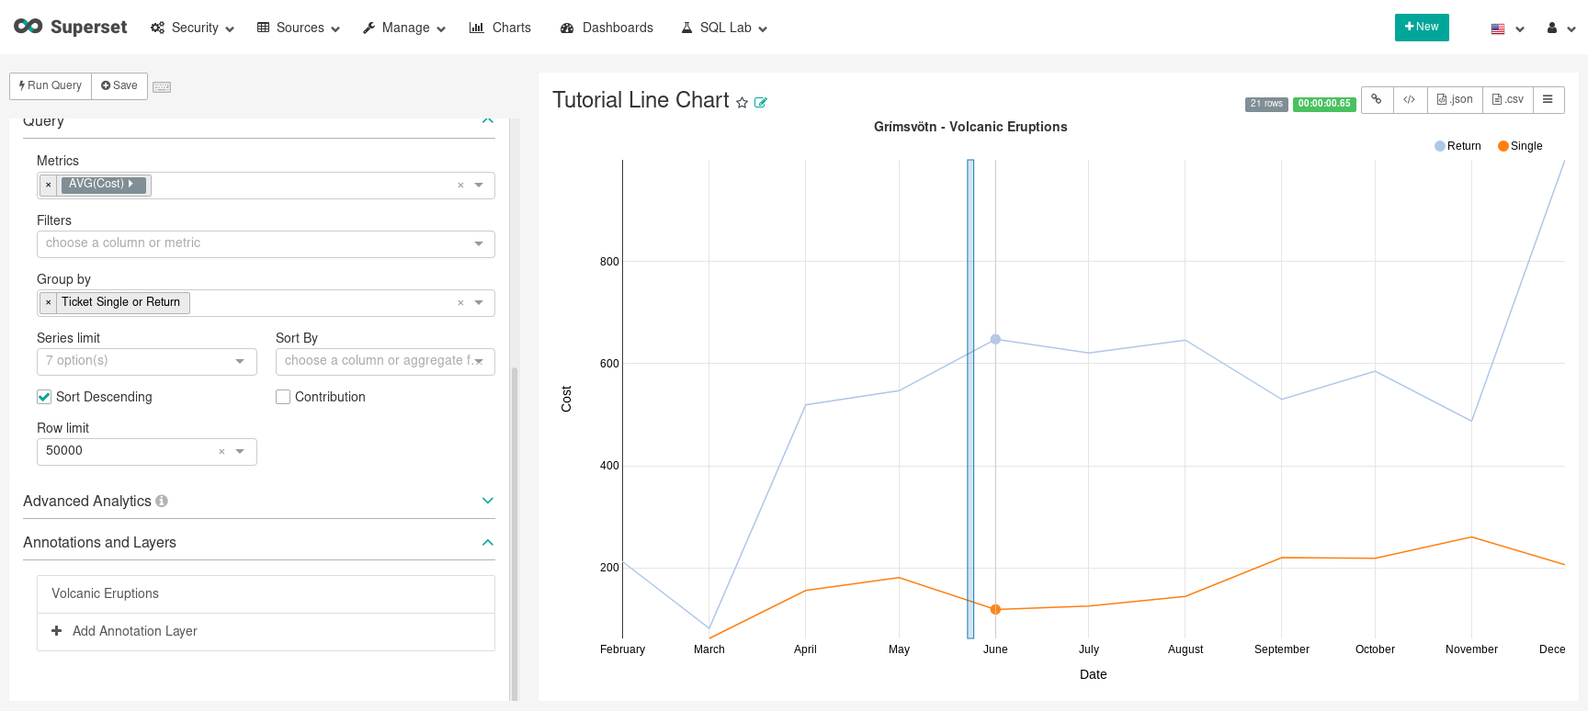Click the favorite star icon beside chart title

(742, 103)
